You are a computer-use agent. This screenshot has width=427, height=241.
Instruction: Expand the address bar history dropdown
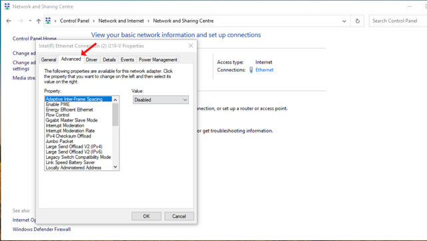(344, 21)
